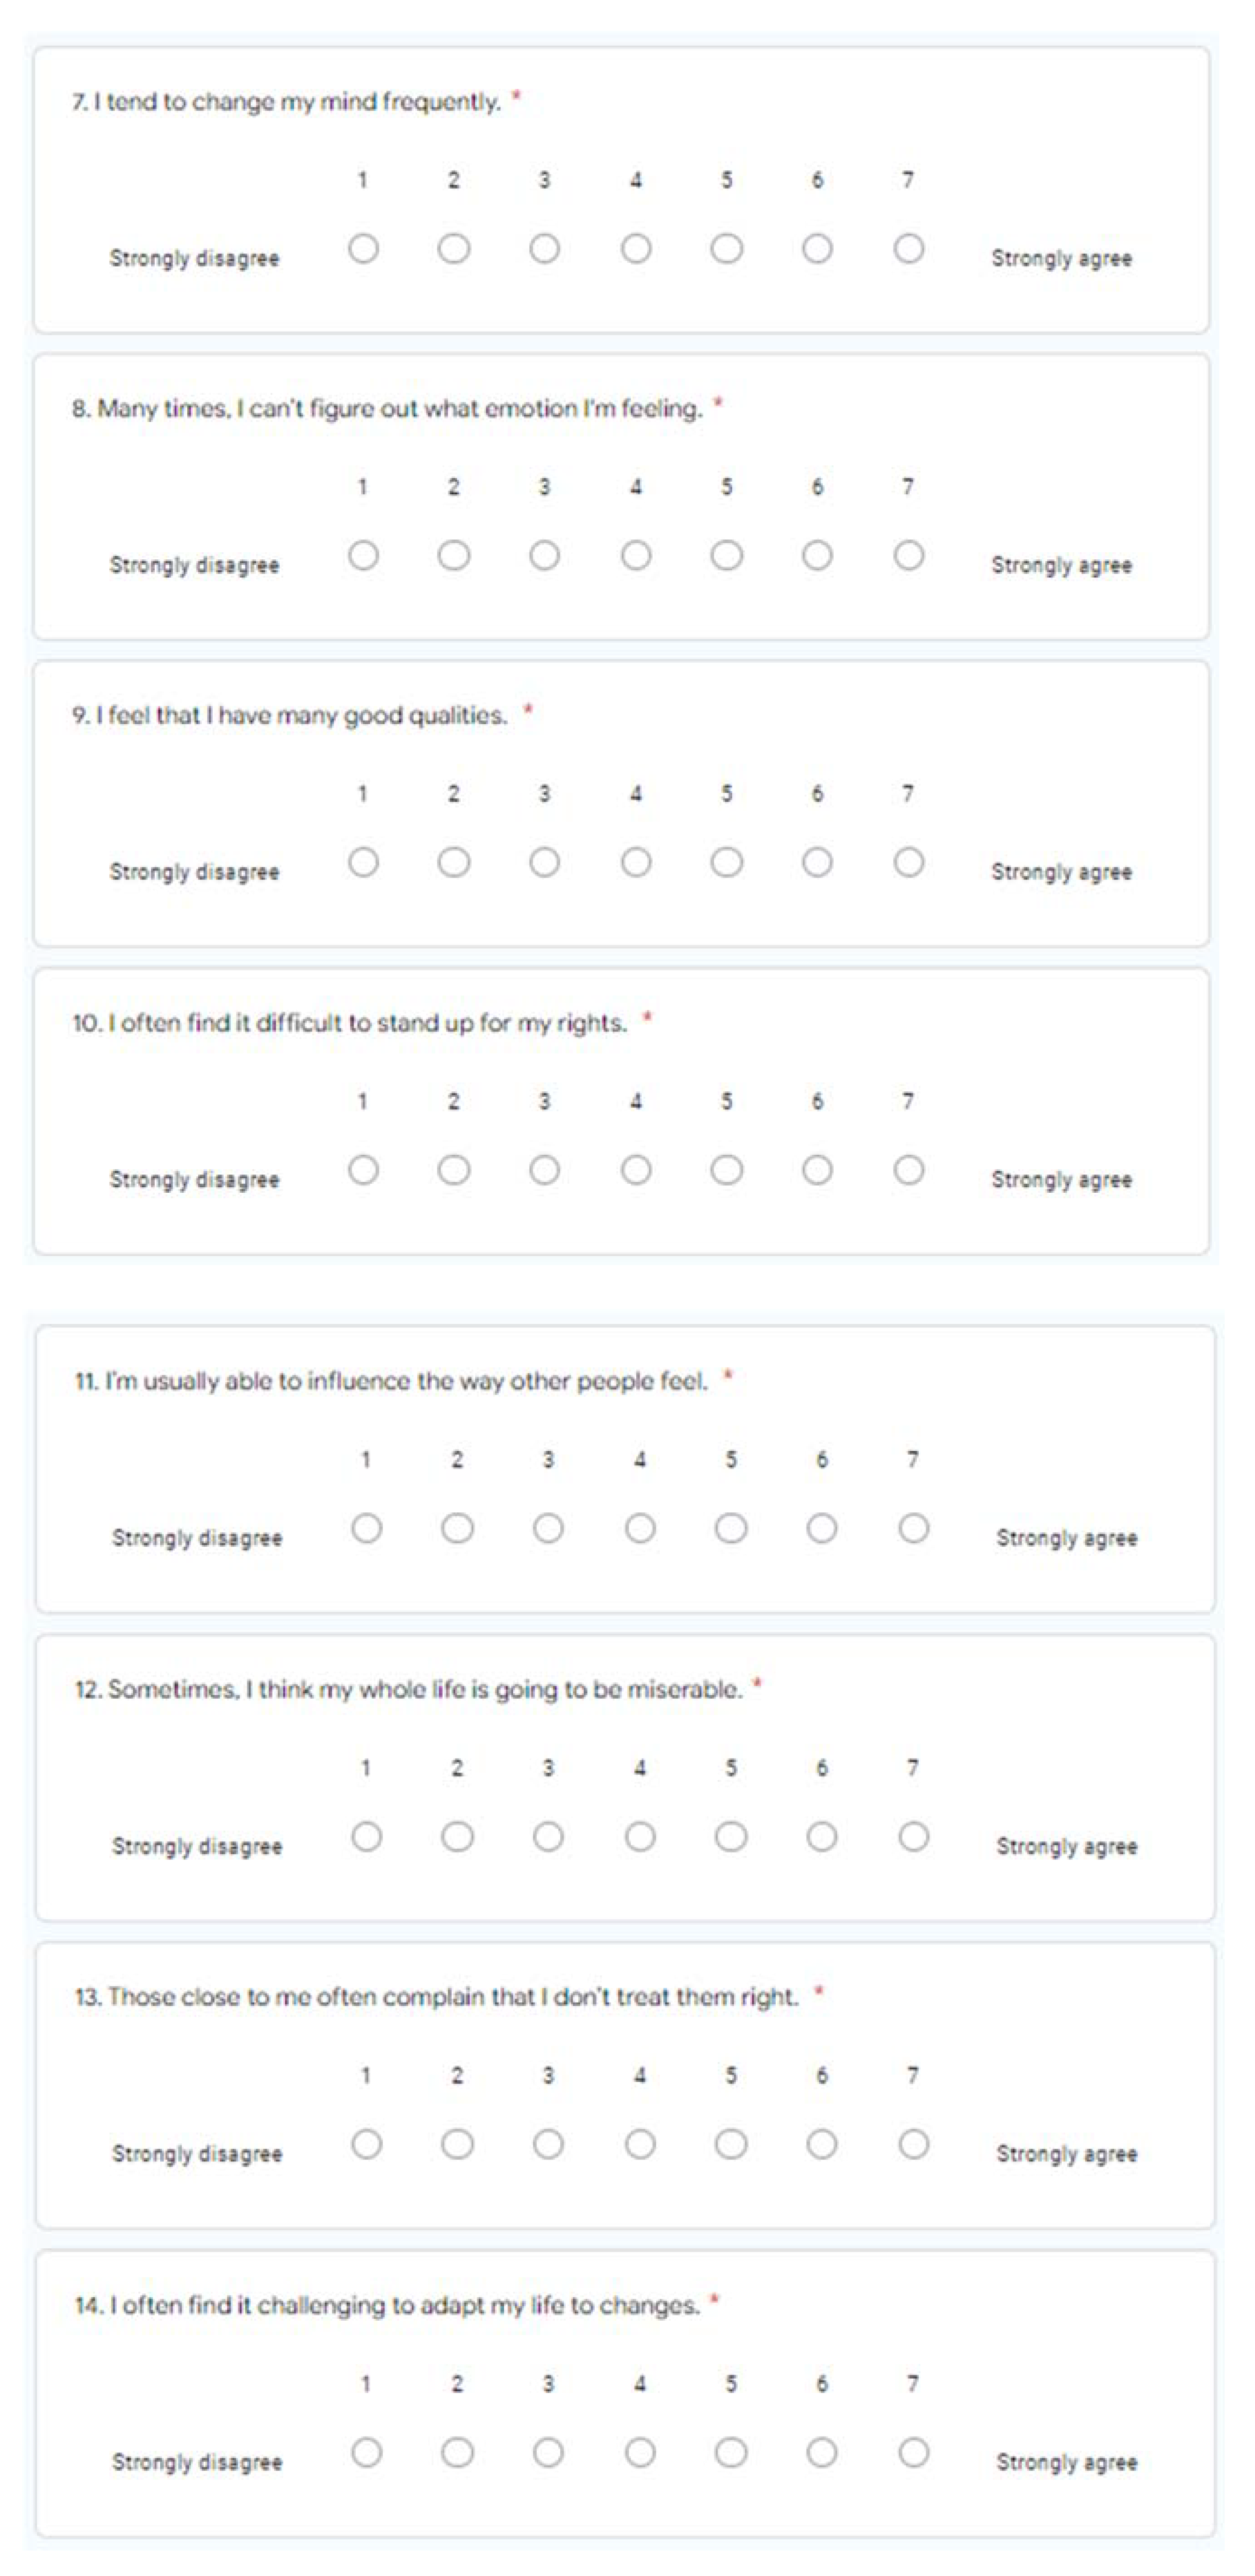Choose 6 for 'adapt my life to changes'
Viewport: 1255px width, 2576px height.
click(822, 2452)
